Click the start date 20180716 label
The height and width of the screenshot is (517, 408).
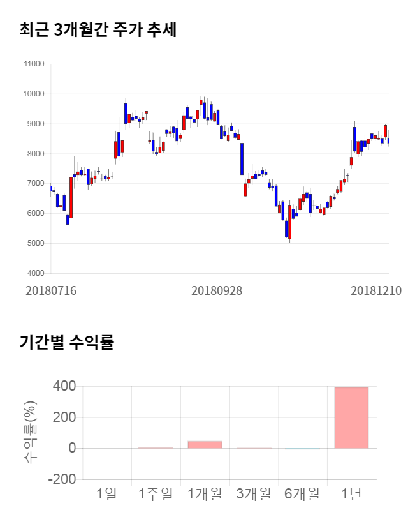[51, 290]
